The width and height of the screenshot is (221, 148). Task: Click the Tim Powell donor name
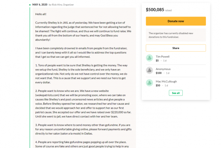click(162, 57)
